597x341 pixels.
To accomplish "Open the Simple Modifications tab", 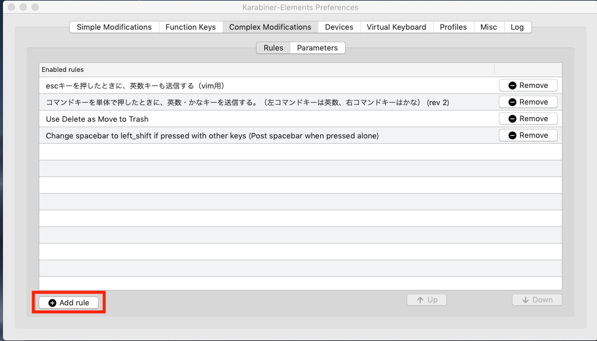I will pos(114,27).
